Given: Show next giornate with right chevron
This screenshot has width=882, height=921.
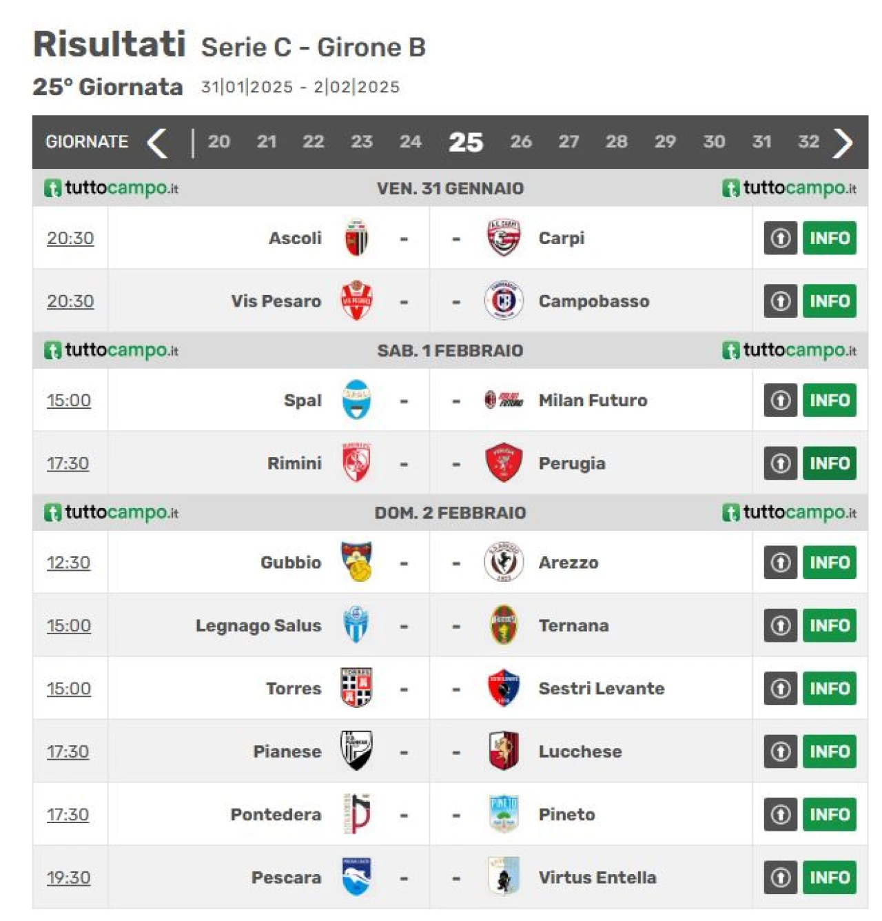Looking at the screenshot, I should (843, 143).
